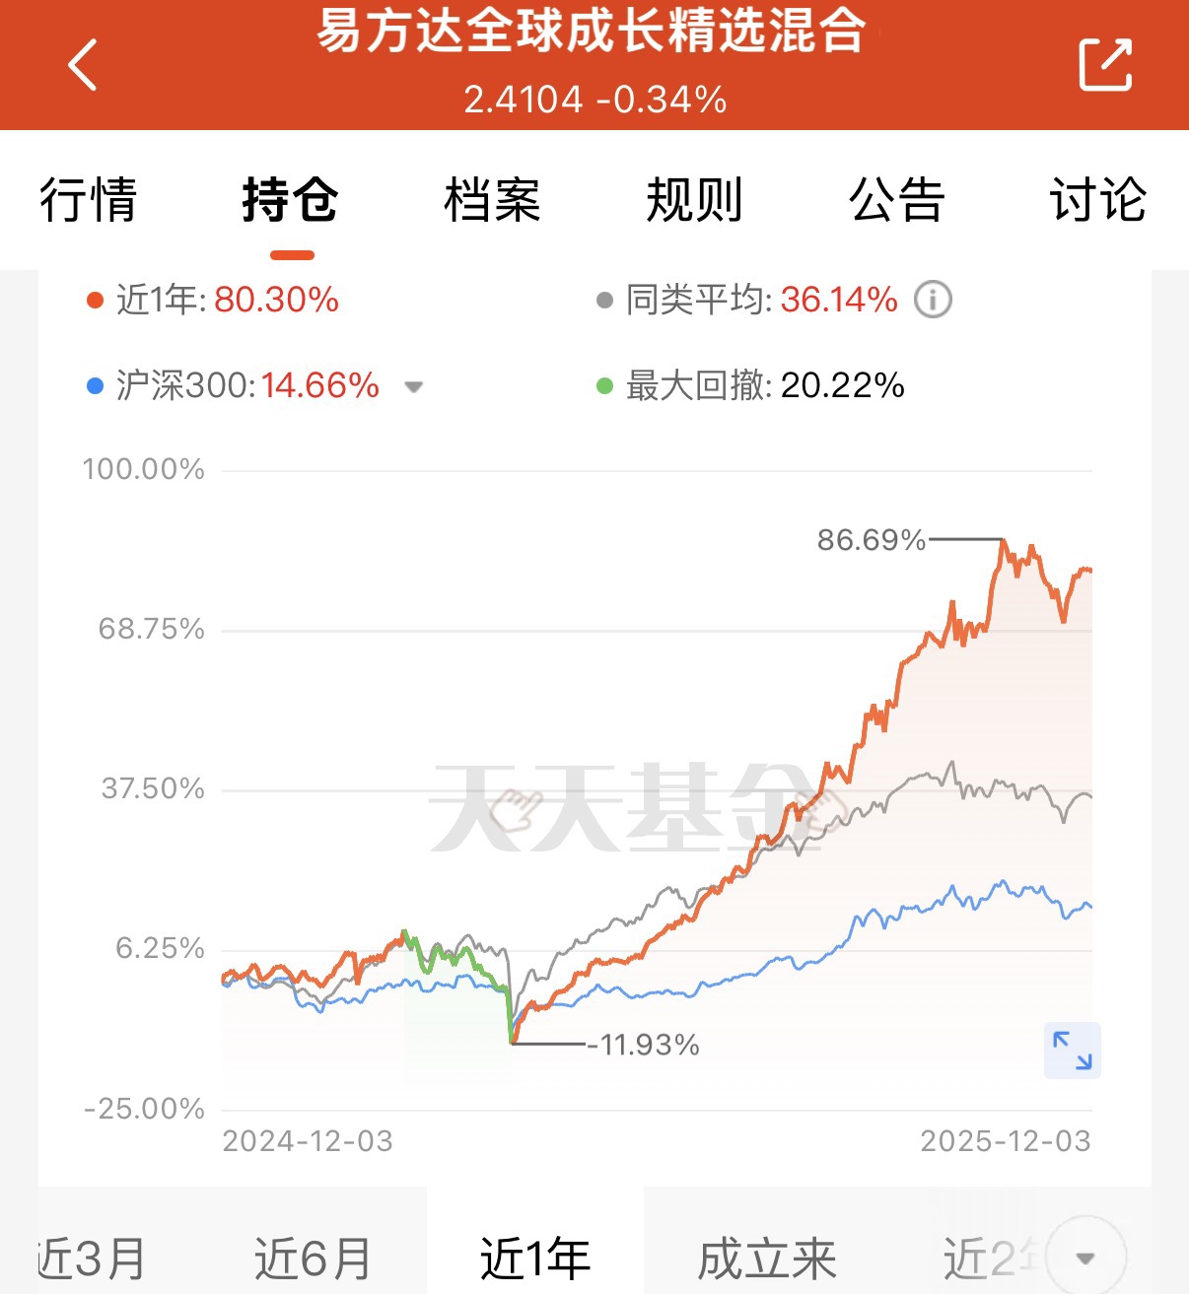Select the 近6月 time range
The width and height of the screenshot is (1189, 1294).
click(313, 1259)
